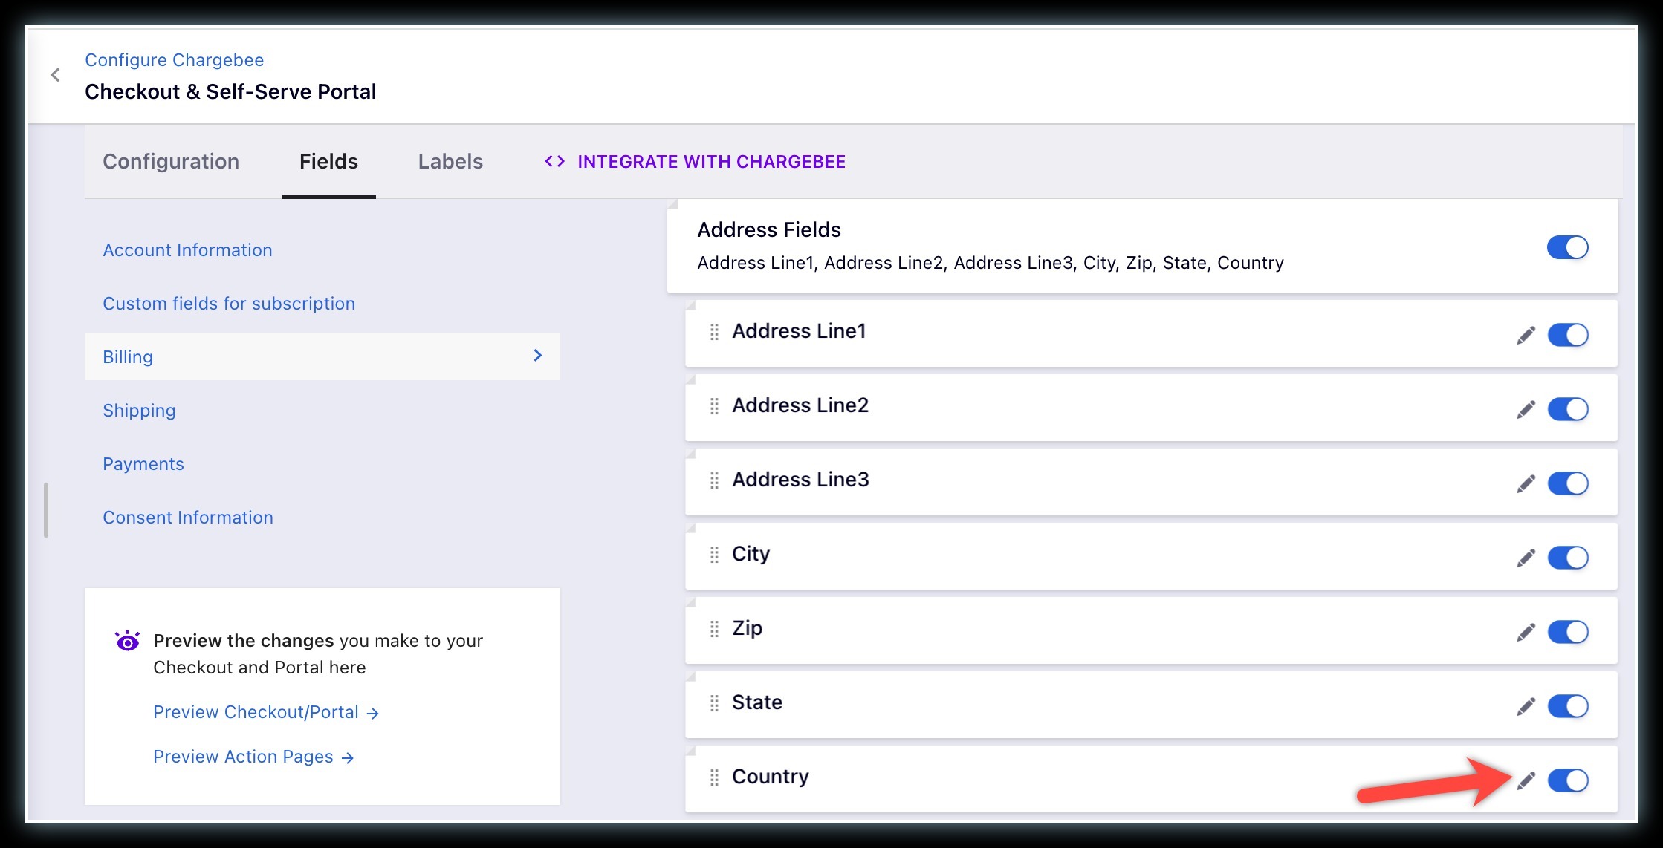Disable the Address Fields master toggle
The width and height of the screenshot is (1663, 848).
coord(1567,247)
